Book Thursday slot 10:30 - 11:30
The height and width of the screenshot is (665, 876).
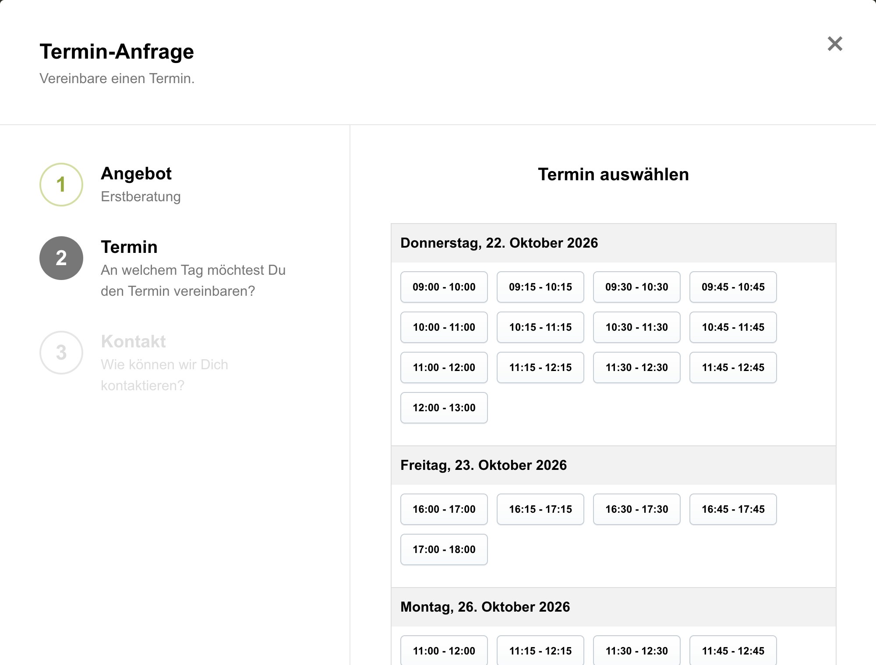point(637,327)
